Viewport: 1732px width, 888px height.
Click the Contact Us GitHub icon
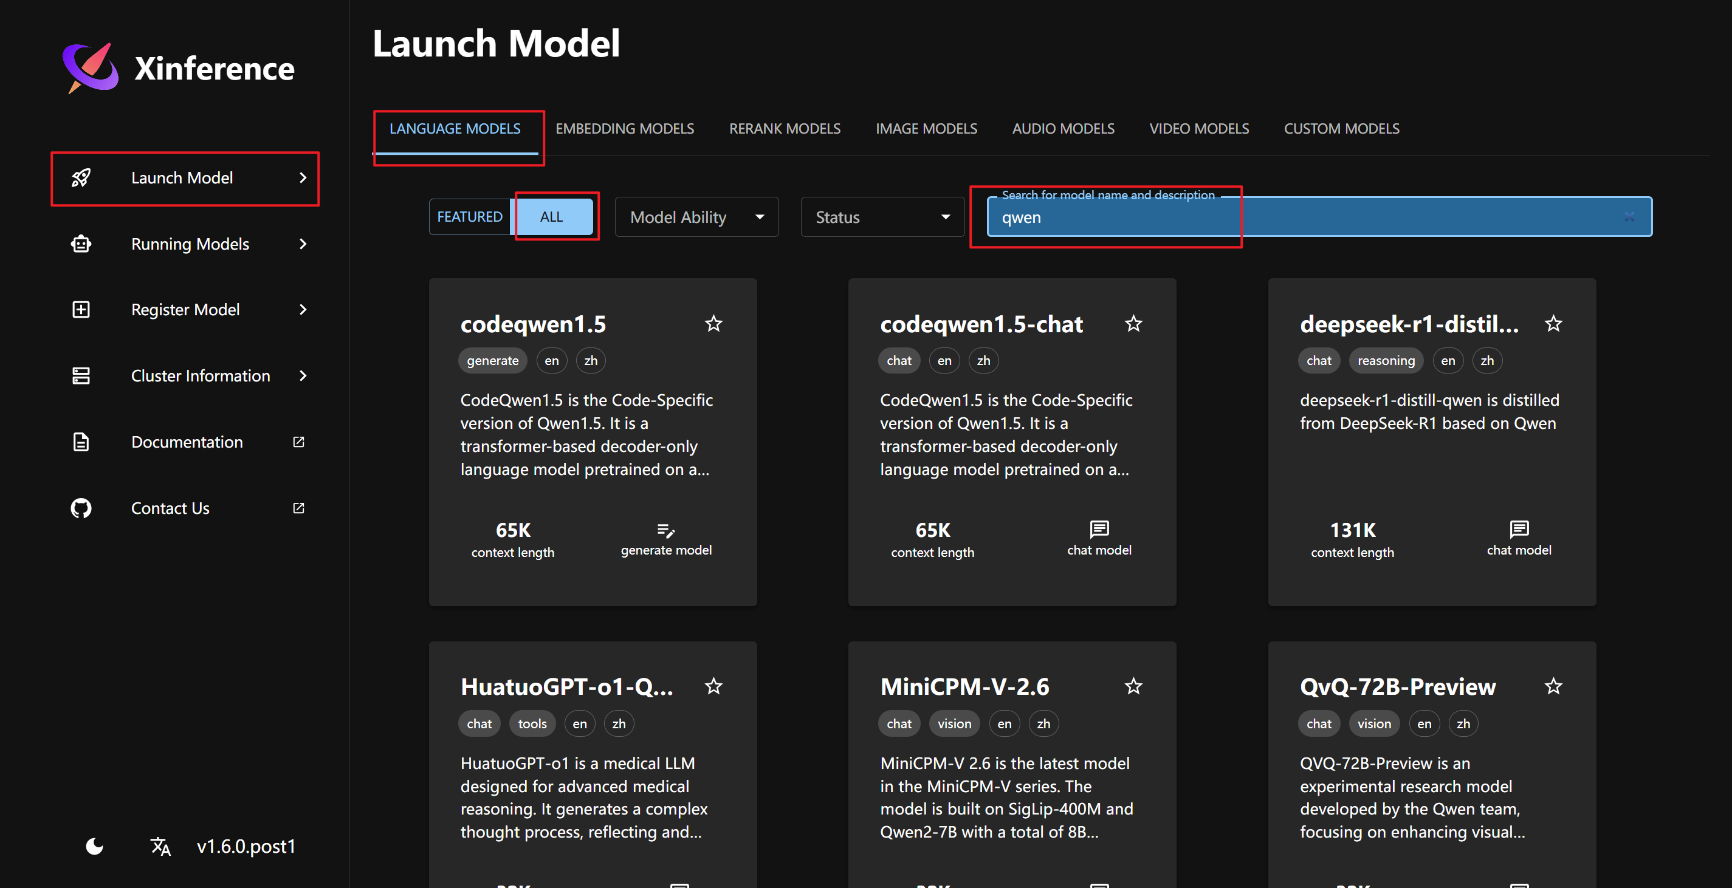(x=81, y=508)
